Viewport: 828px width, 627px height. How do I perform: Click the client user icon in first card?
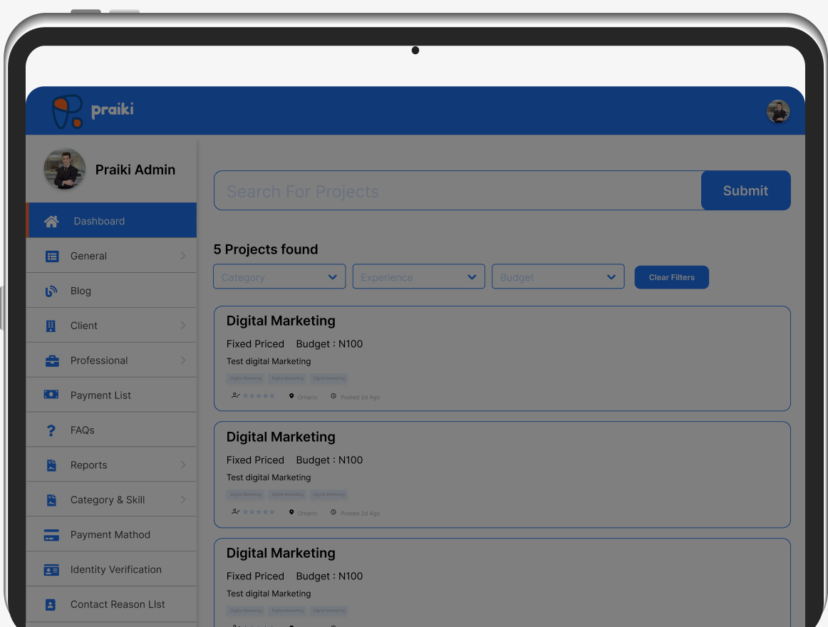click(236, 395)
